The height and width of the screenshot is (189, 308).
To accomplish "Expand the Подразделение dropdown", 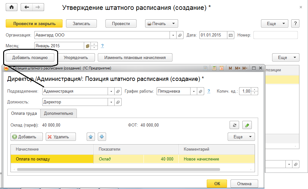I will (x=111, y=91).
